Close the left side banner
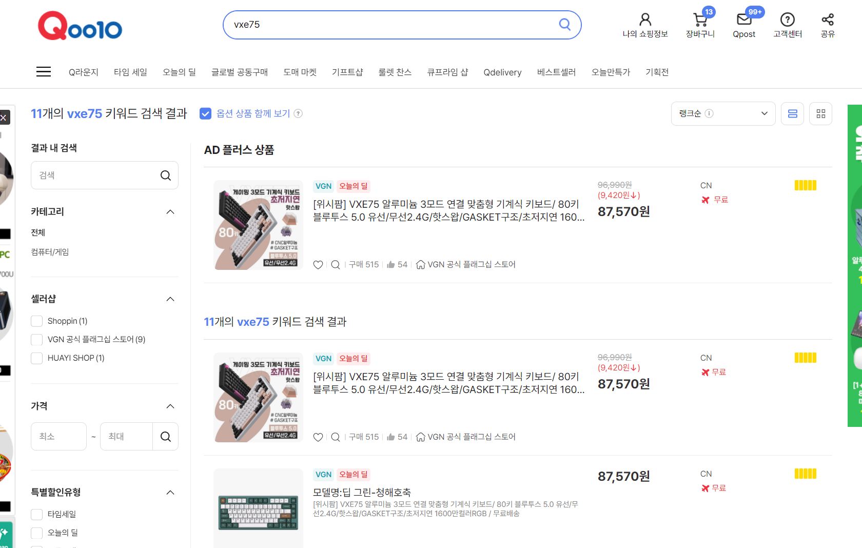 pos(4,118)
